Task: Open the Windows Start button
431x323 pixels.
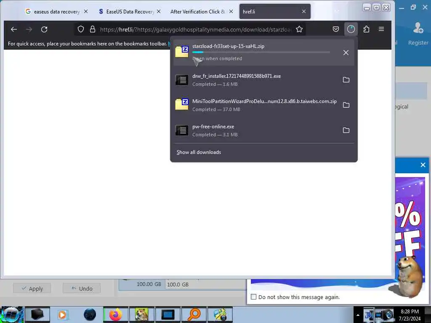Action: 11,315
